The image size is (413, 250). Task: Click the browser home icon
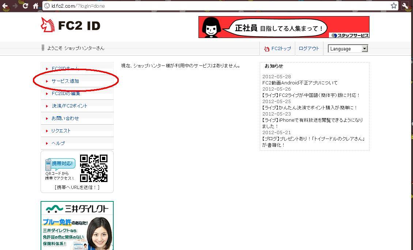pos(35,6)
